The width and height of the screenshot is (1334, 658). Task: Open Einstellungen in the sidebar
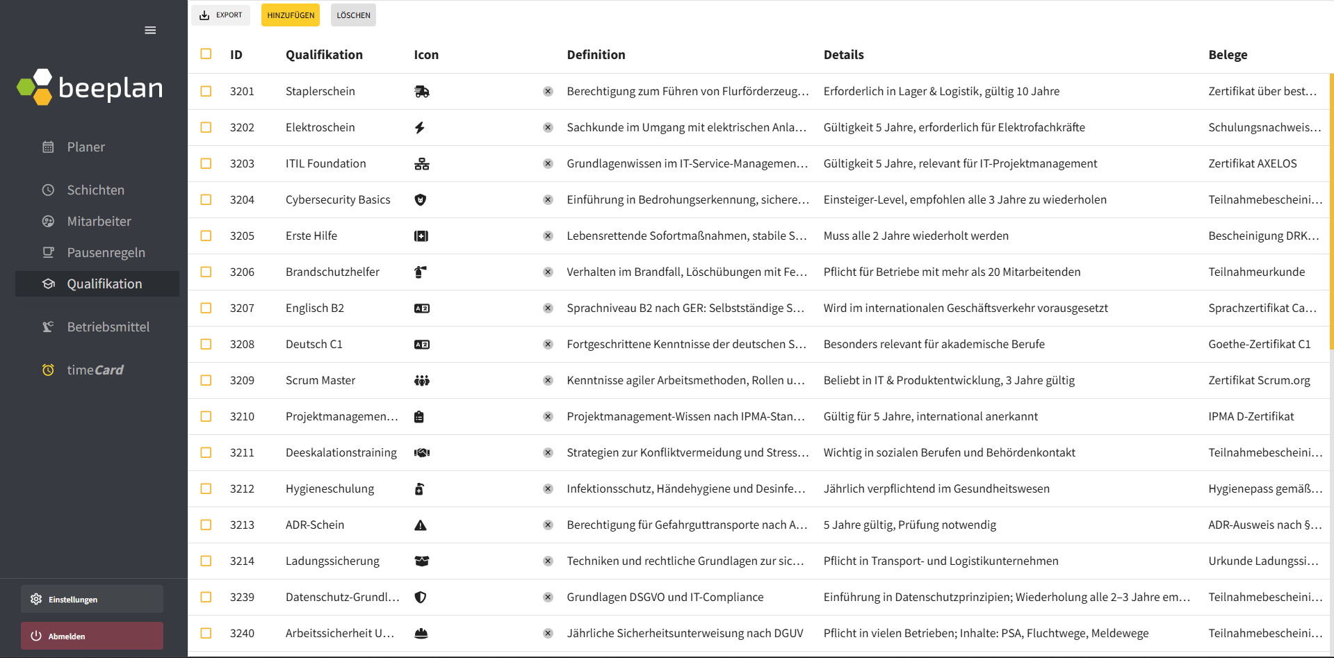click(92, 600)
